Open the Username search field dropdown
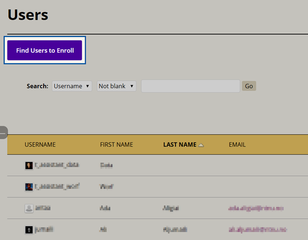308x240 pixels. [72, 86]
